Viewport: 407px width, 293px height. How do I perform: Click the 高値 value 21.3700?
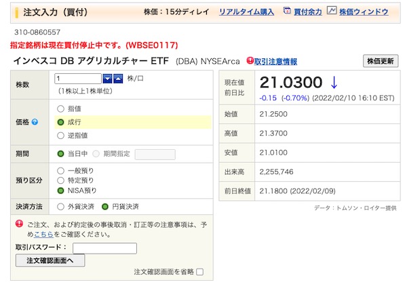tap(273, 133)
